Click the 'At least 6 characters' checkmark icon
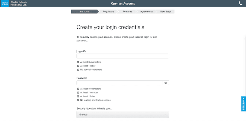Image resolution: width=246 pixels, height=121 pixels. tap(78, 62)
